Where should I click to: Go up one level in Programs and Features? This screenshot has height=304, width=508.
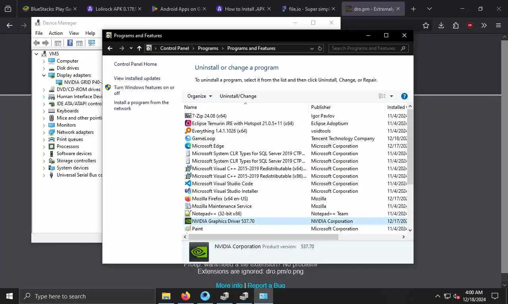[139, 48]
